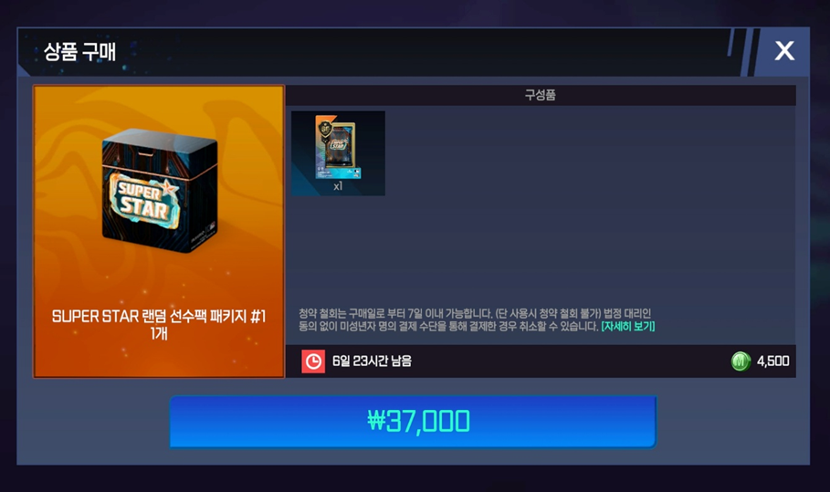Image resolution: width=830 pixels, height=492 pixels.
Task: Select the 4,500 mileage amount
Action: 772,361
